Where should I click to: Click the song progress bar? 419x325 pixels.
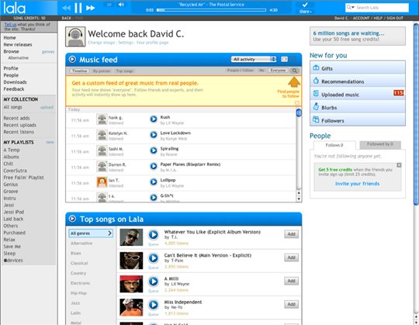(x=211, y=10)
